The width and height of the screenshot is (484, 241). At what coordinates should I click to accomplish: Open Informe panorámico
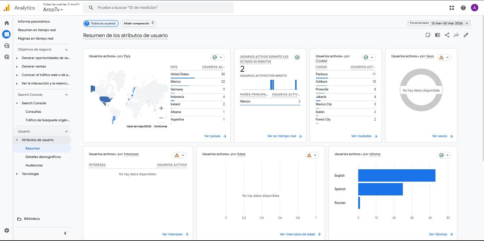click(34, 22)
